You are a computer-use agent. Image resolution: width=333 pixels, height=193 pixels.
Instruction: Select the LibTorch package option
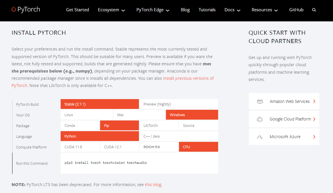point(159,125)
